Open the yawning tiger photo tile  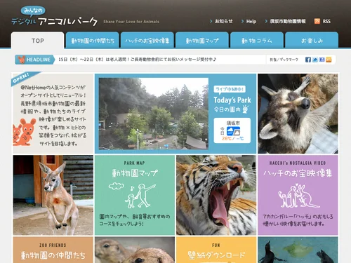pos(216,195)
